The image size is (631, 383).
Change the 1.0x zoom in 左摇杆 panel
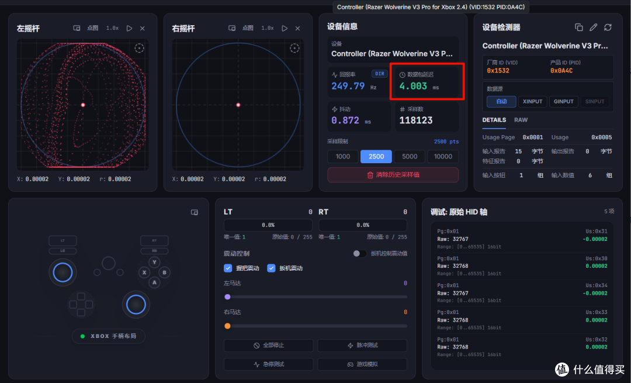pyautogui.click(x=112, y=28)
